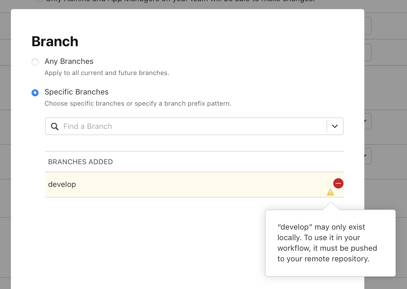Click second dimmed field right of dialog

[368, 52]
